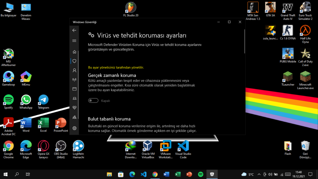This screenshot has width=318, height=179.
Task: Open App and browser control window icon
Action: [75, 89]
